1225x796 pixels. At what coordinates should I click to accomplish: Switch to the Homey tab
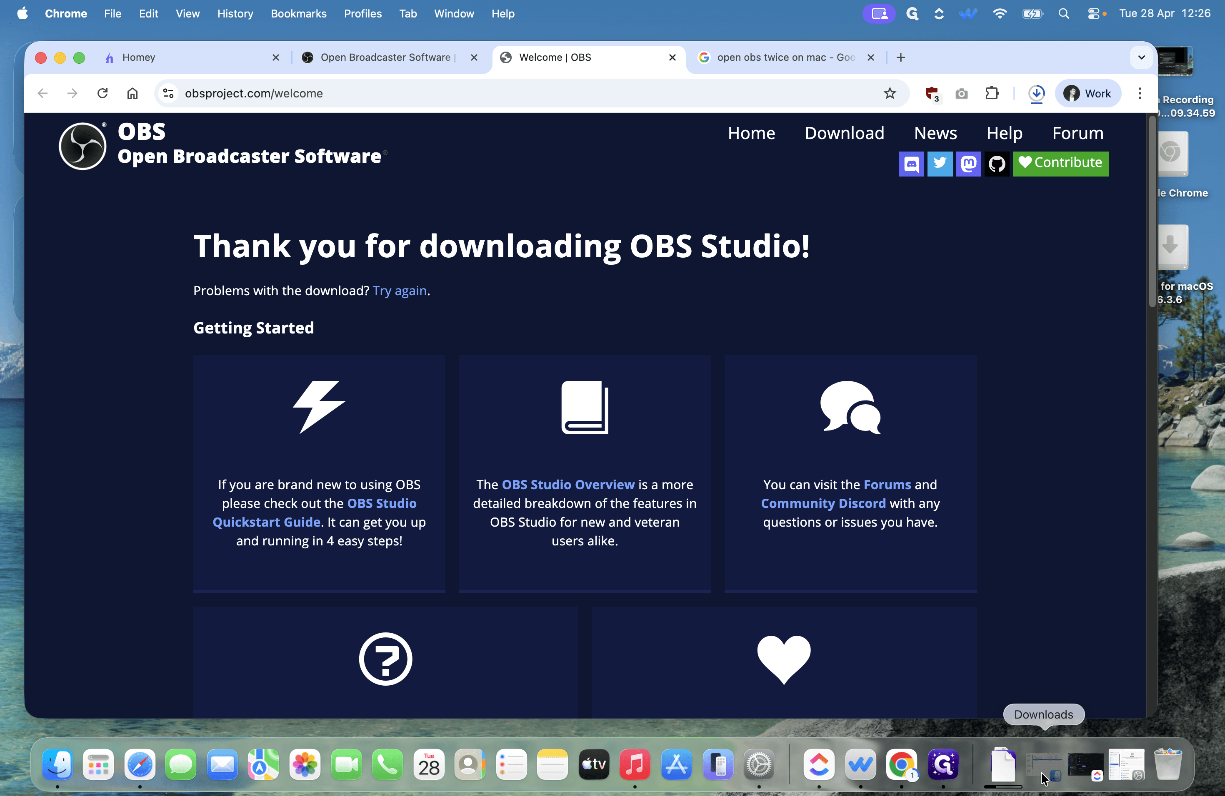[192, 57]
